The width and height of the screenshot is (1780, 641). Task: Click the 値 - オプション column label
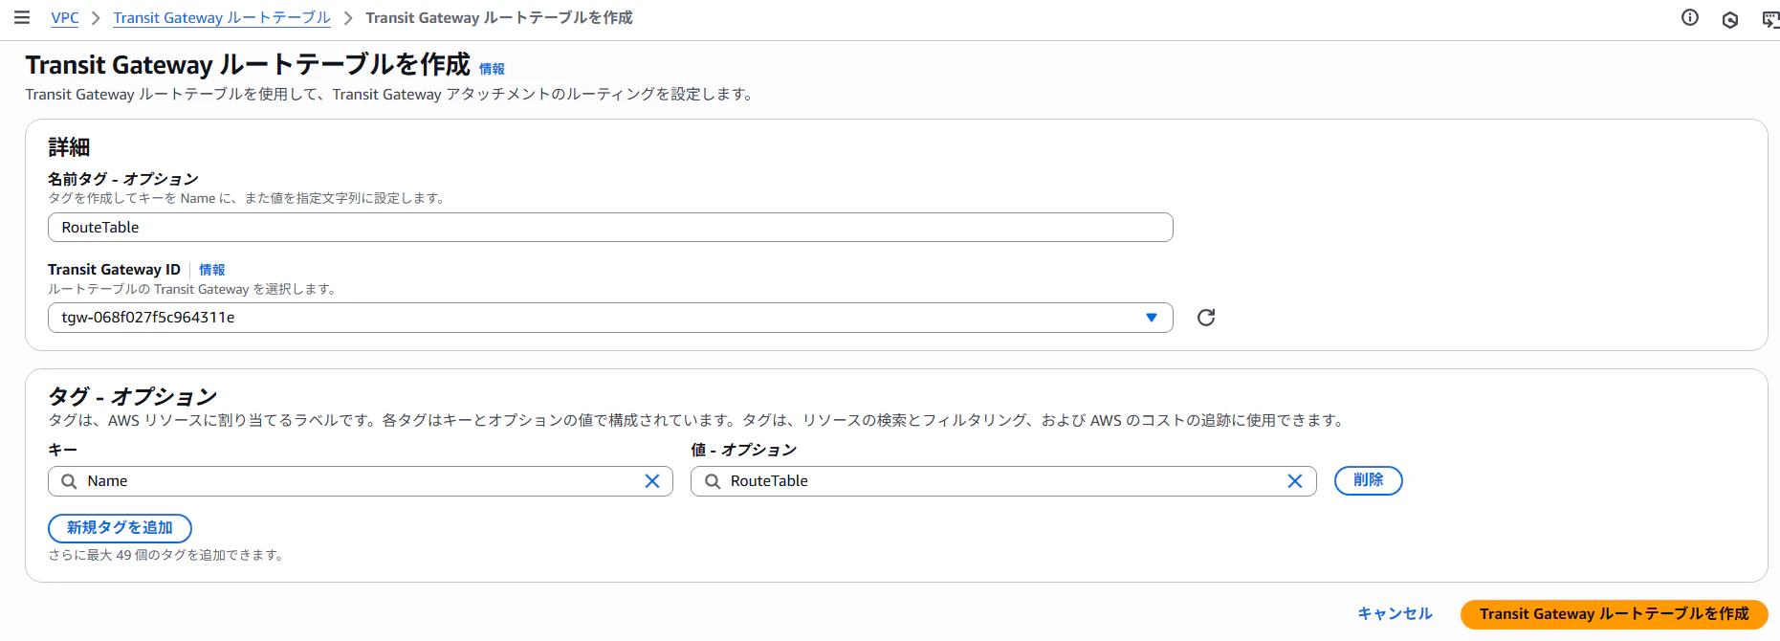(x=744, y=450)
